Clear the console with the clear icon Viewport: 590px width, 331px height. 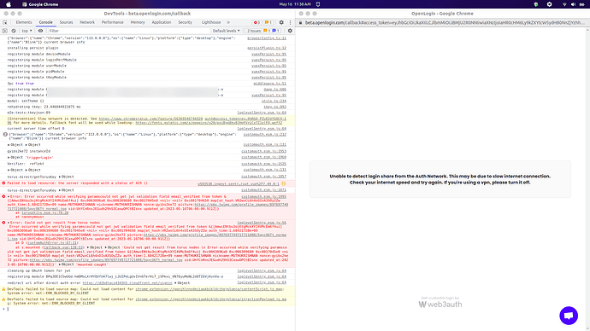pyautogui.click(x=14, y=31)
